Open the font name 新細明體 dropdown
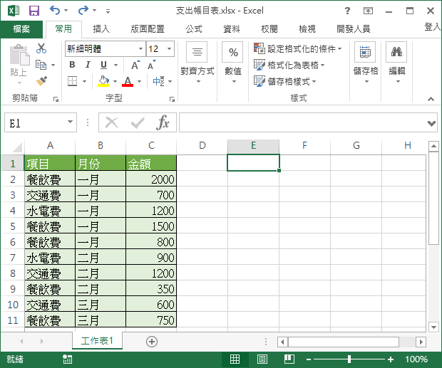Image resolution: width=442 pixels, height=368 pixels. tap(140, 48)
